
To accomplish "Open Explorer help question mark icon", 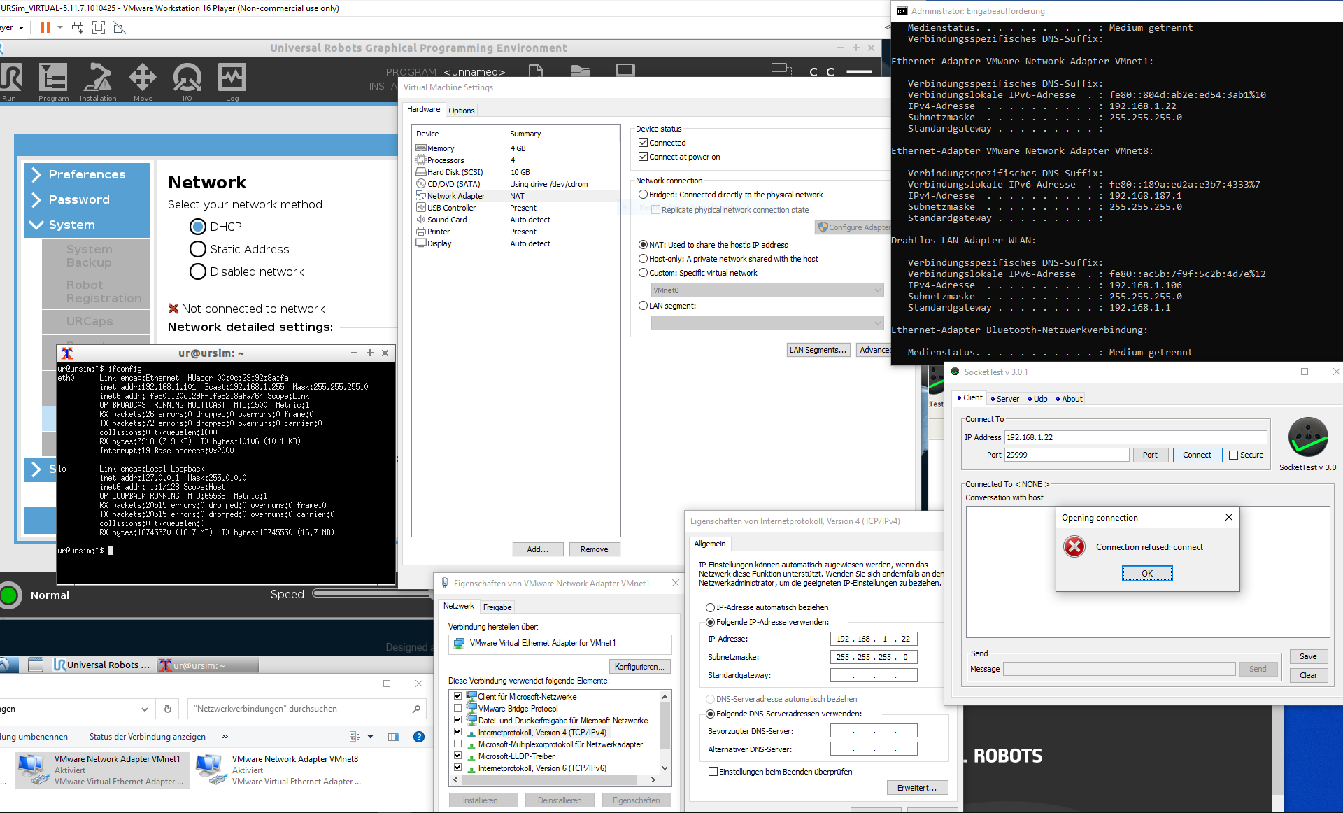I will tap(419, 736).
